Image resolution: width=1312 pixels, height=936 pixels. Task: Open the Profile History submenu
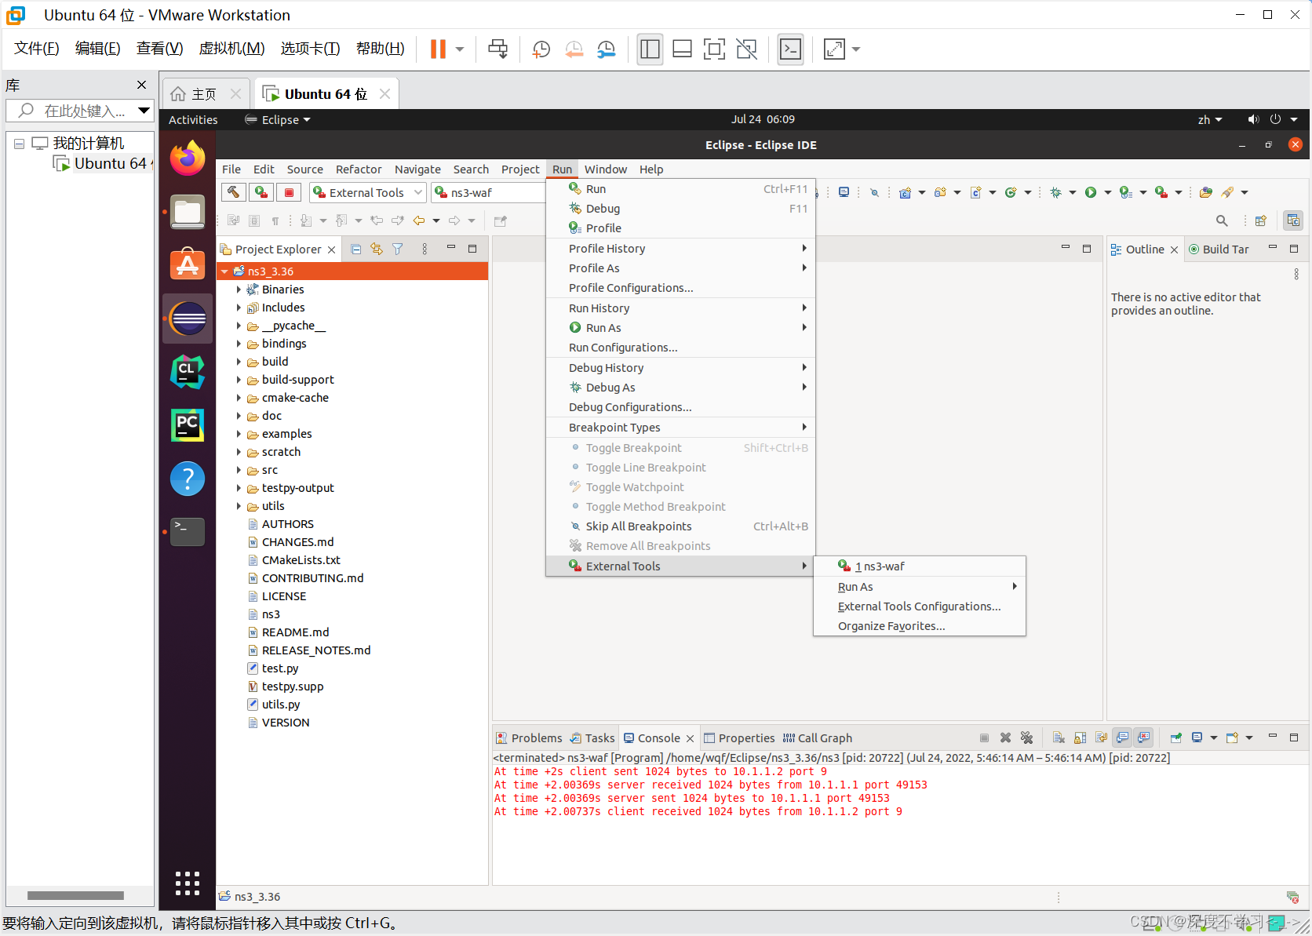click(x=680, y=249)
